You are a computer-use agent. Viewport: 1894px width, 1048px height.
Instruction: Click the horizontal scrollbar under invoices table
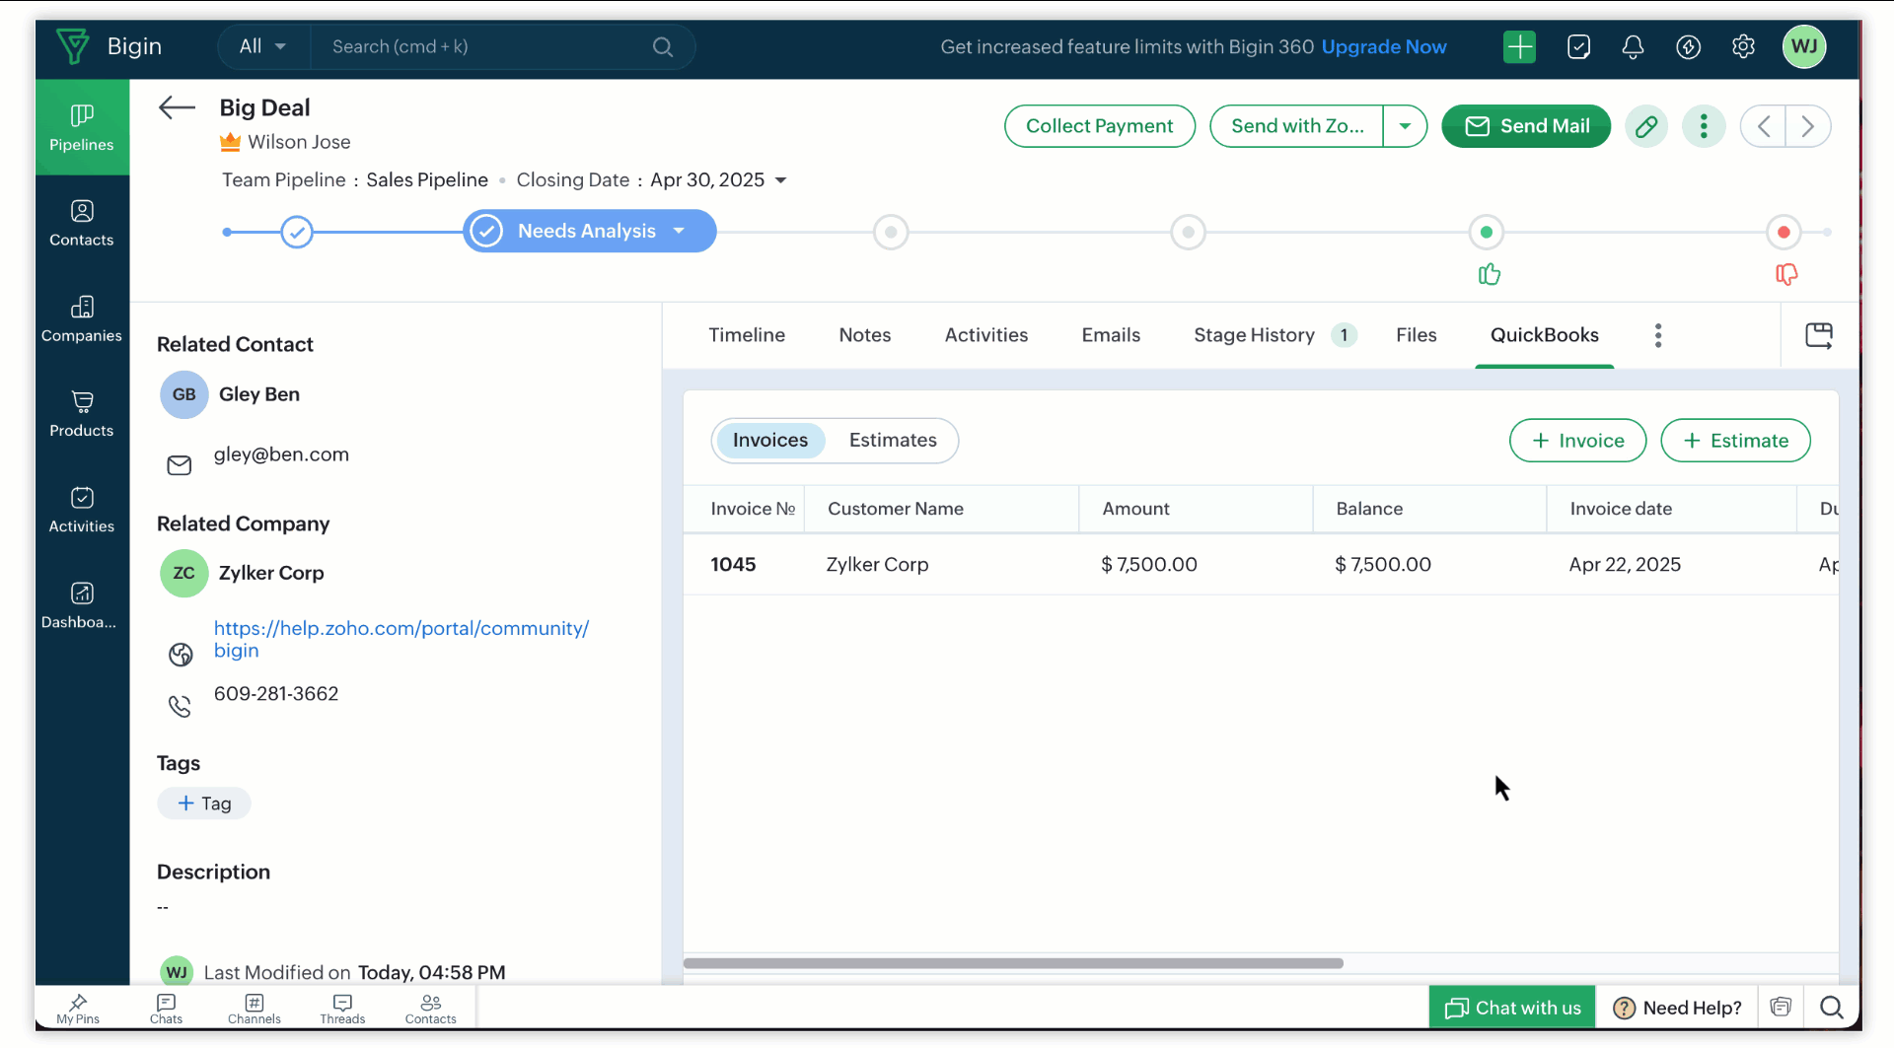point(1013,963)
